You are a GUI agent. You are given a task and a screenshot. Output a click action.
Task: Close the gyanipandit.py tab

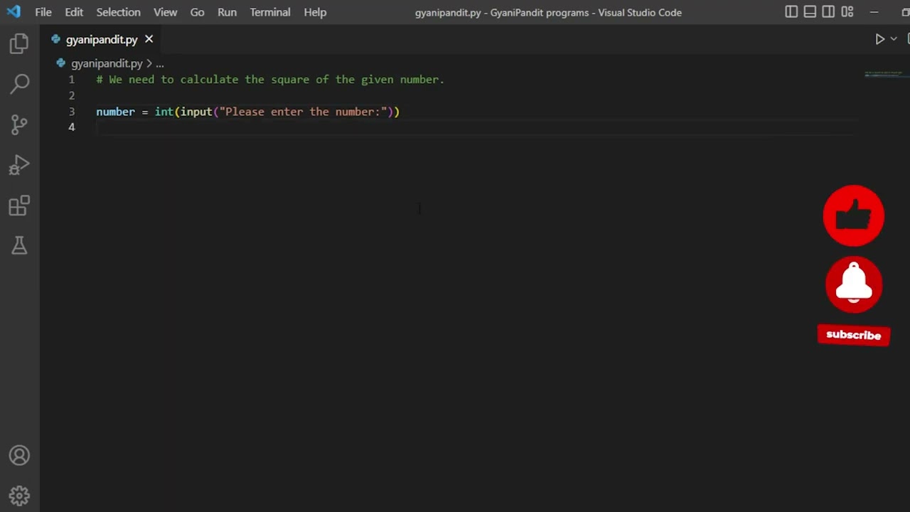[149, 39]
